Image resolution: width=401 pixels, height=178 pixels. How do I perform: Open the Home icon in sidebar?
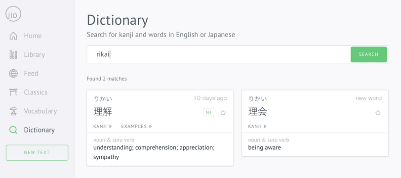13,36
